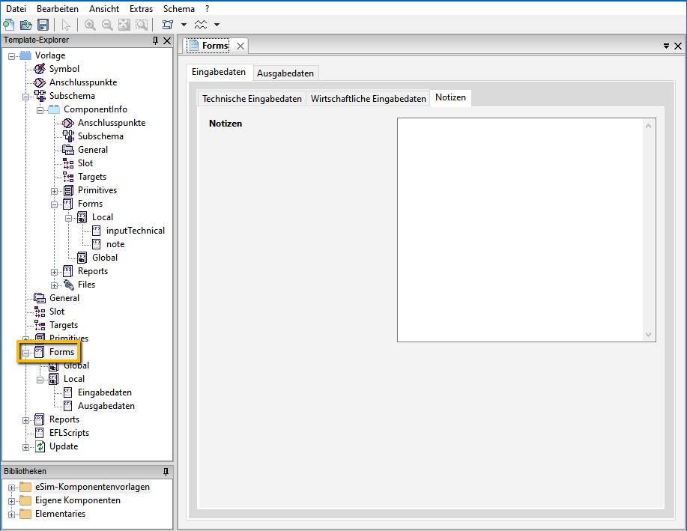Click the Symbol node icon
Viewport: 687px width, 531px height.
click(40, 69)
